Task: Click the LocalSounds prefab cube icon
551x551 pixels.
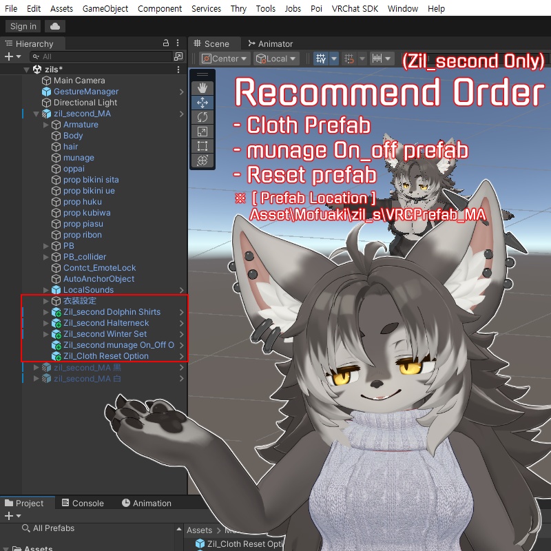Action: [56, 290]
